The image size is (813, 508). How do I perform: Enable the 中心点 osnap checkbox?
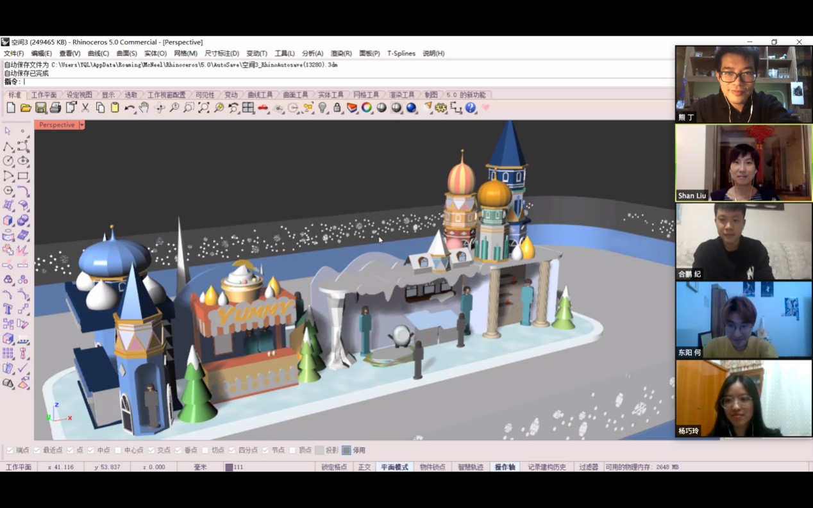118,450
